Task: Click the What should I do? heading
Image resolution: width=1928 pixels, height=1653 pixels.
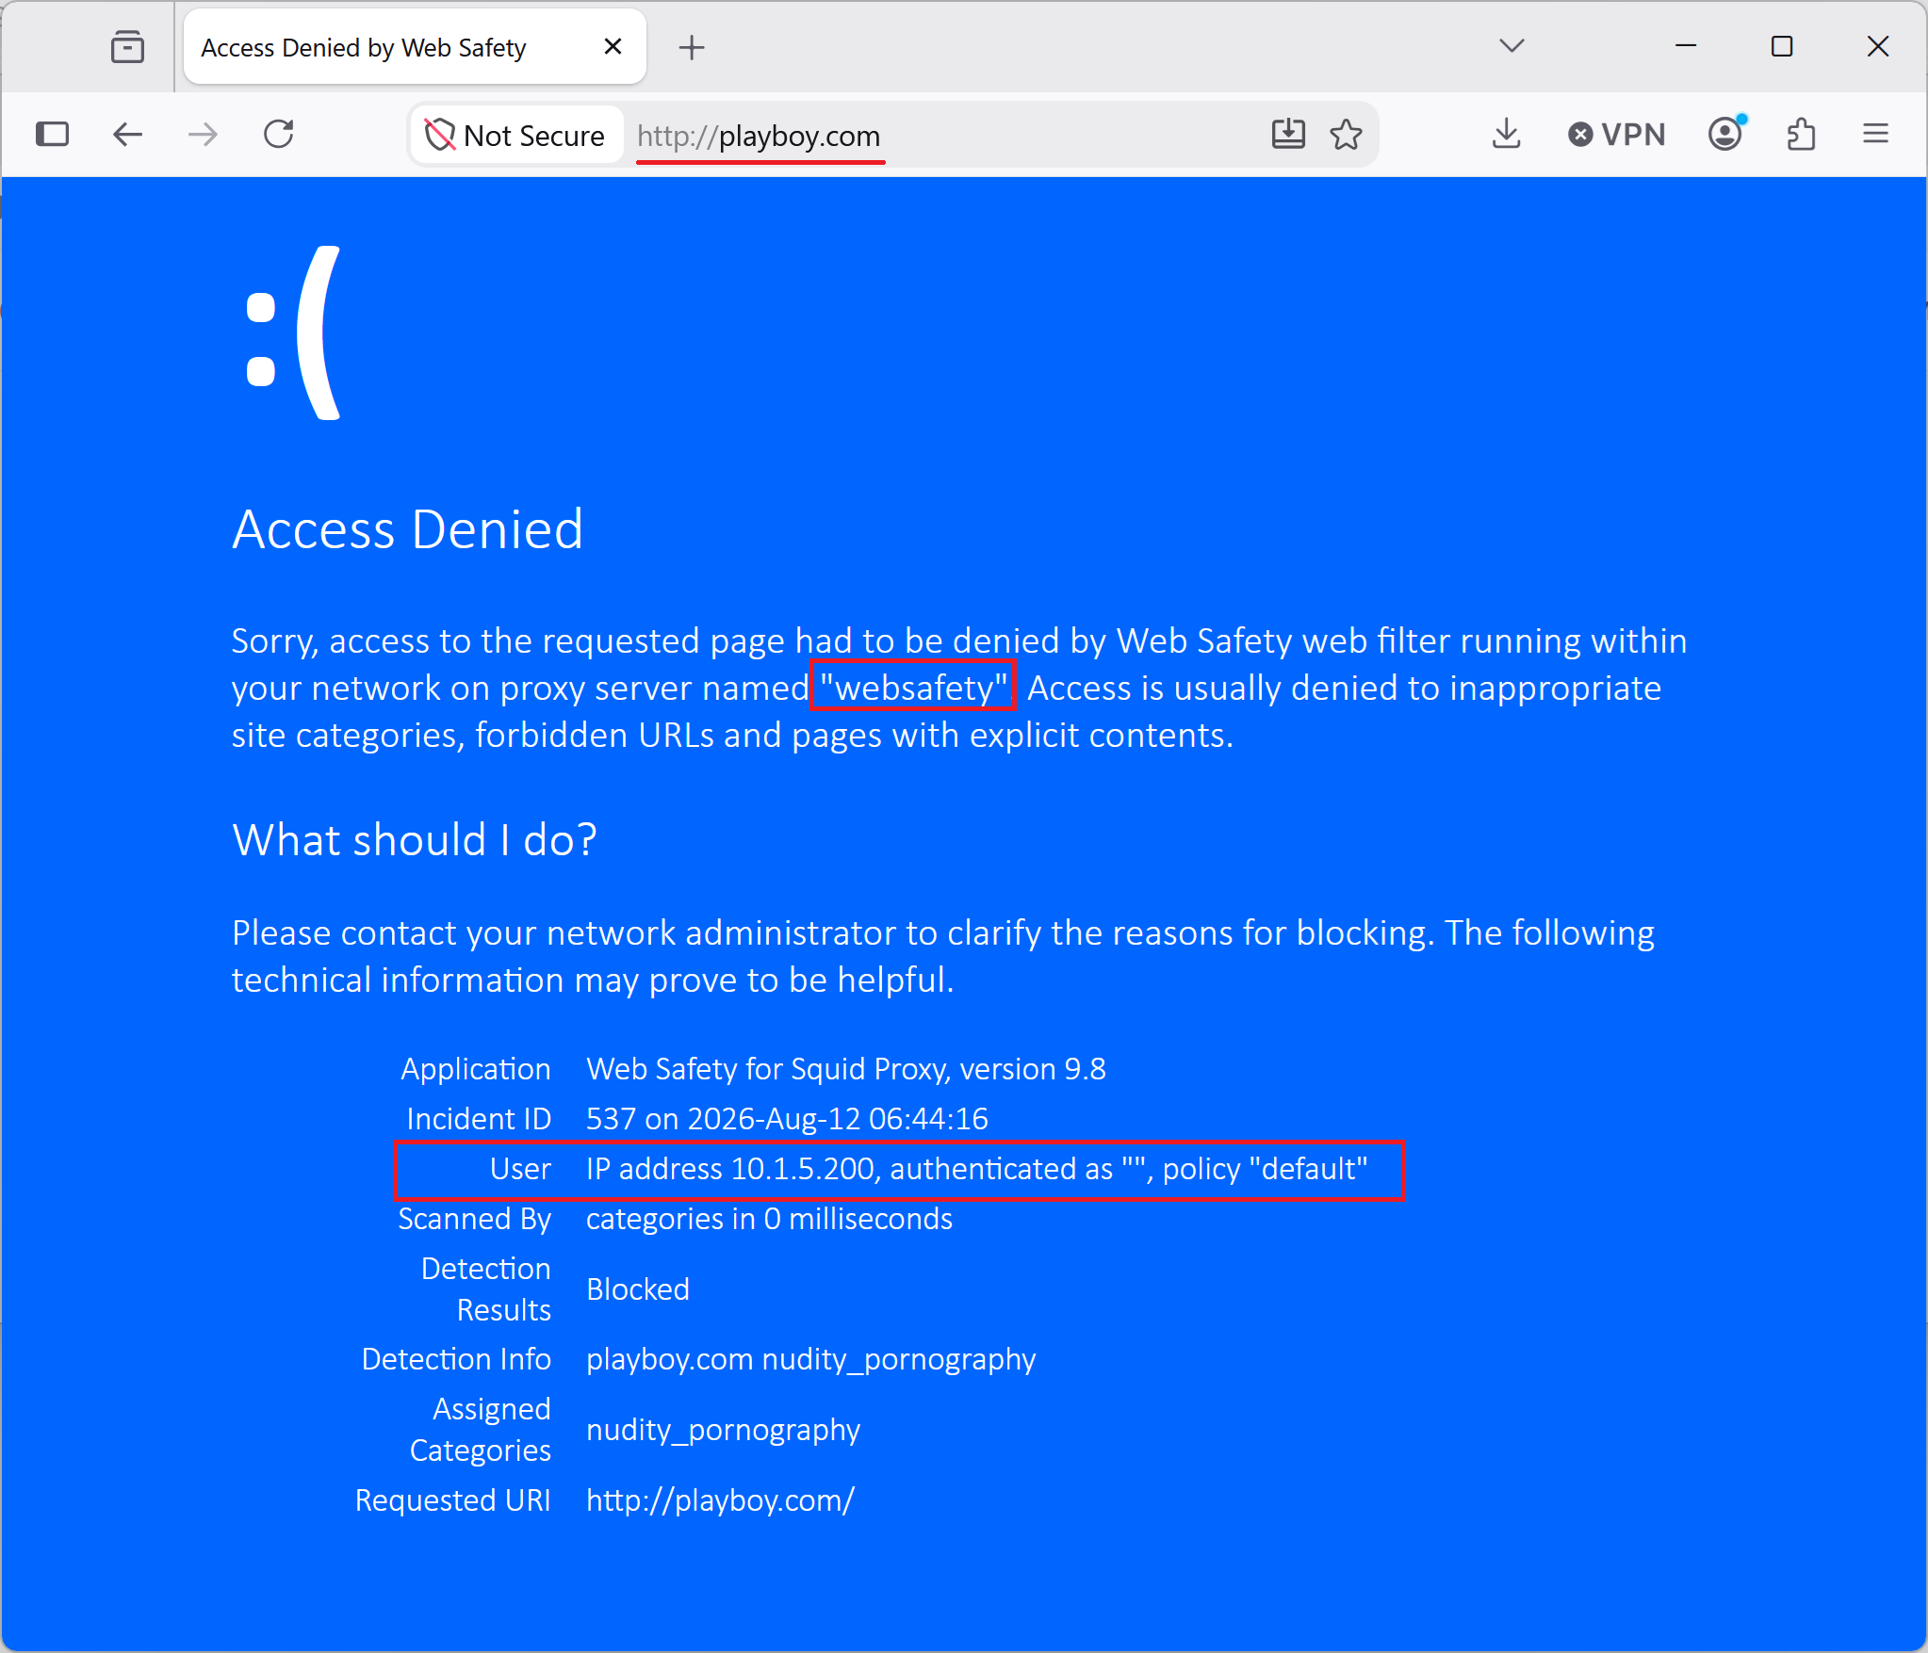Action: [x=415, y=839]
